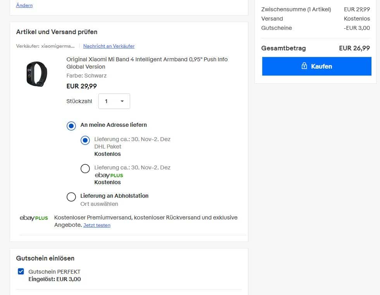Uncheck the Gutschein PERFEKT checkbox
The width and height of the screenshot is (380, 295).
[21, 271]
